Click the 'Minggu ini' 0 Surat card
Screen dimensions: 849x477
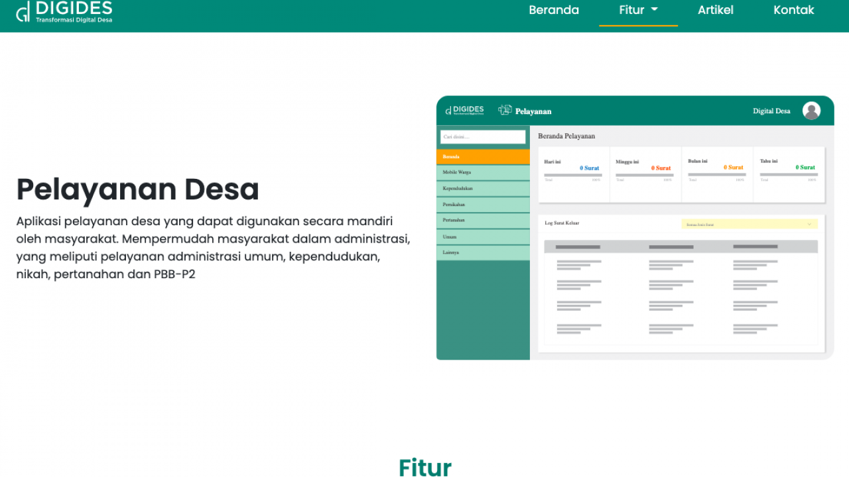pyautogui.click(x=645, y=174)
